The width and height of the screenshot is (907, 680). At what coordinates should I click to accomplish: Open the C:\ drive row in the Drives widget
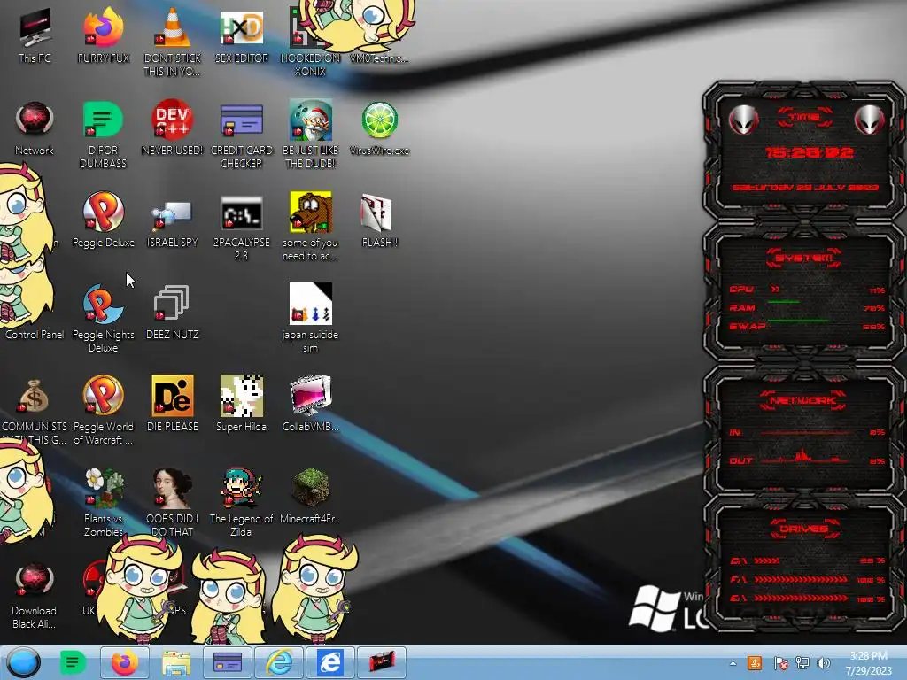click(x=808, y=560)
